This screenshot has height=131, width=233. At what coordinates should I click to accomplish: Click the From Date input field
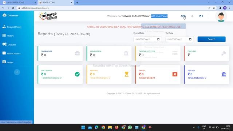click(x=147, y=39)
